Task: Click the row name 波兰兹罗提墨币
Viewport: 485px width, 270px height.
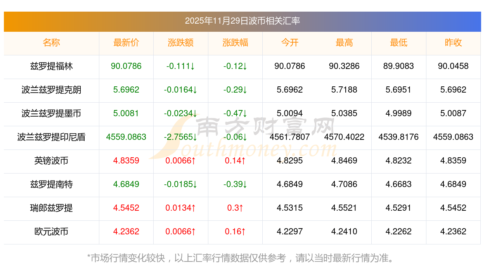Action: (51, 114)
